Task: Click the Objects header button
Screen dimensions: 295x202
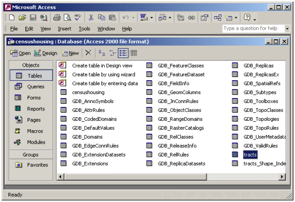Action: (31, 65)
